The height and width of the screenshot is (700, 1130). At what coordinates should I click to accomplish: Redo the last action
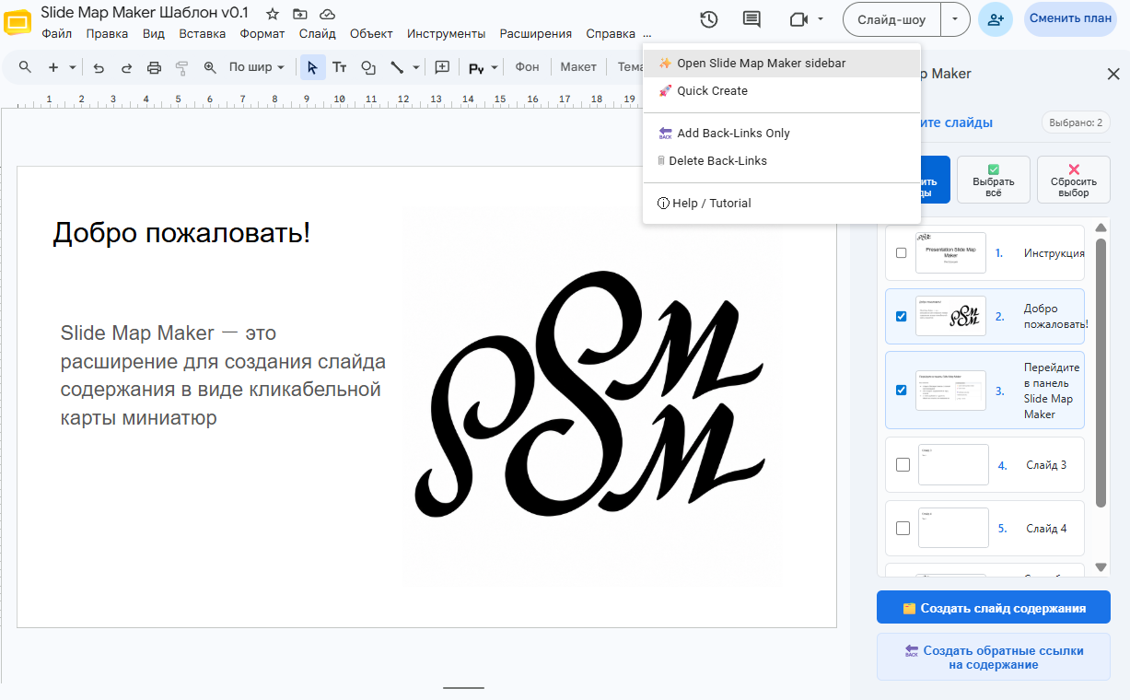[x=126, y=67]
